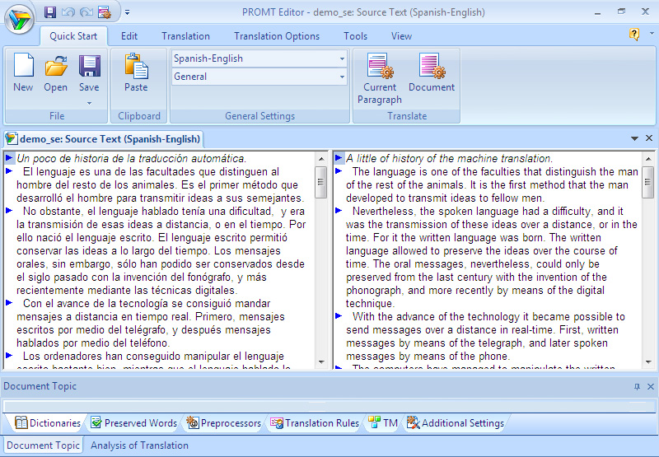Open the Translation ribbon tab
Image resolution: width=659 pixels, height=457 pixels.
tap(186, 36)
